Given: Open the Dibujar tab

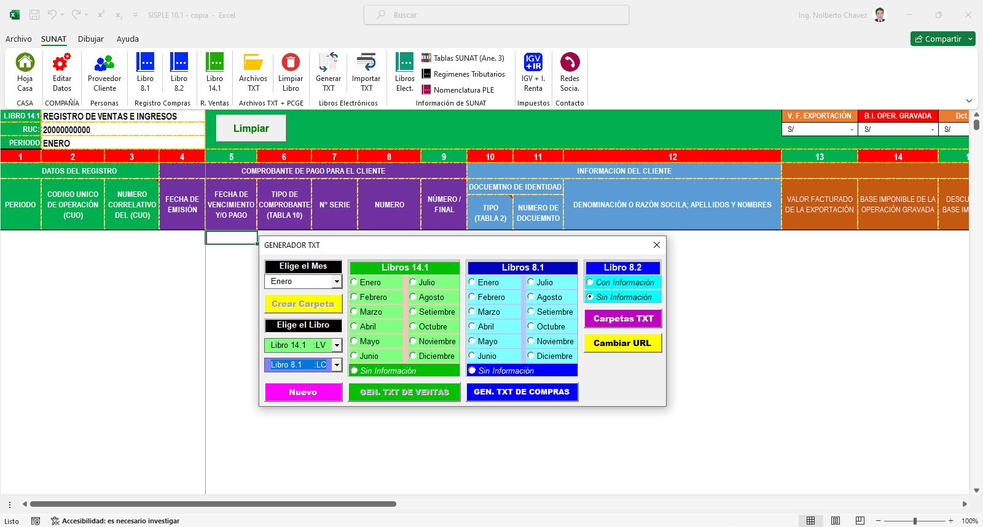Looking at the screenshot, I should tap(91, 39).
